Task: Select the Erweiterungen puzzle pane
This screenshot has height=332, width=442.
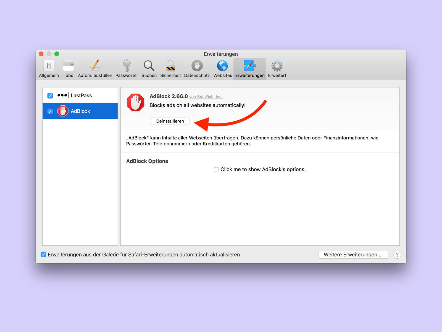Action: pos(250,69)
